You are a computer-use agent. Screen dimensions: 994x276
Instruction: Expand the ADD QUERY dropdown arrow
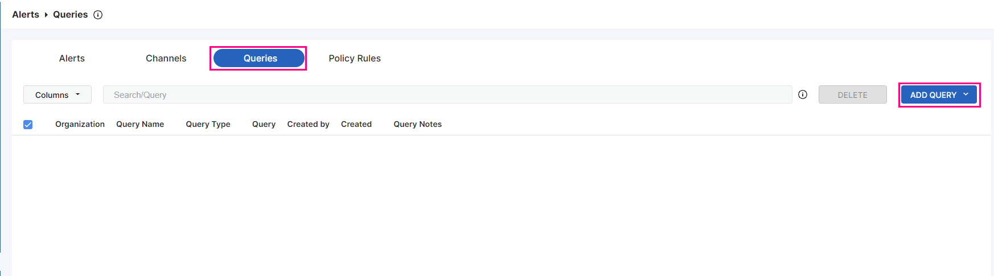point(966,94)
